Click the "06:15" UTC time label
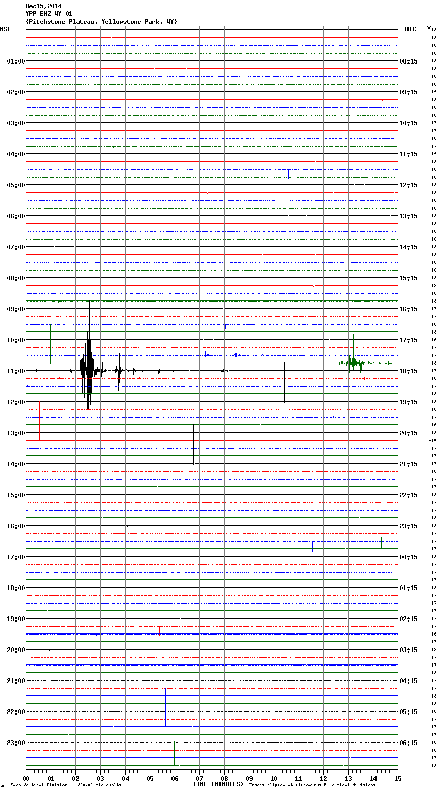The image size is (439, 792). pos(409,743)
